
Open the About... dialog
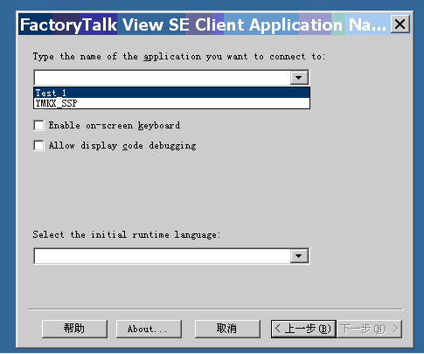(149, 329)
